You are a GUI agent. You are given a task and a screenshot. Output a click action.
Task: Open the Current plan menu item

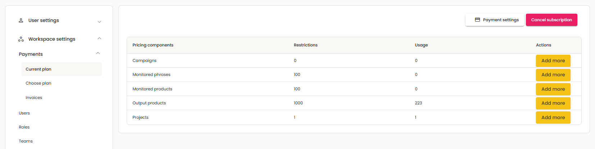point(38,69)
